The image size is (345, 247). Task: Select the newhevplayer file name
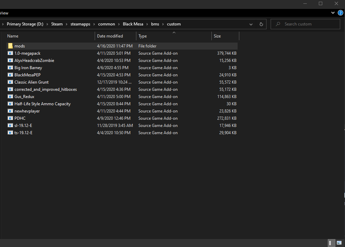(27, 111)
